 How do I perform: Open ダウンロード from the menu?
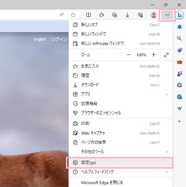pyautogui.click(x=121, y=85)
